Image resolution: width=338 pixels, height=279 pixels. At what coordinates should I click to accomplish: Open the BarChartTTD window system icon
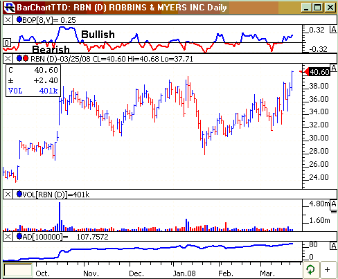(10, 7)
